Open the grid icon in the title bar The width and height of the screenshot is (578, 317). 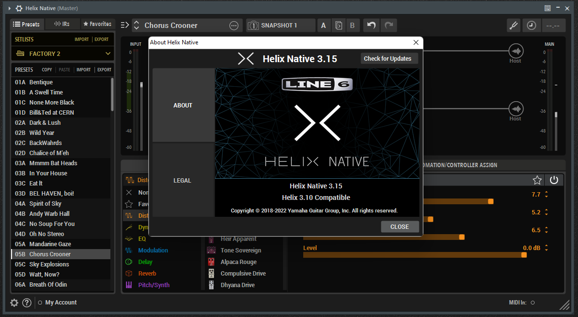tap(548, 8)
